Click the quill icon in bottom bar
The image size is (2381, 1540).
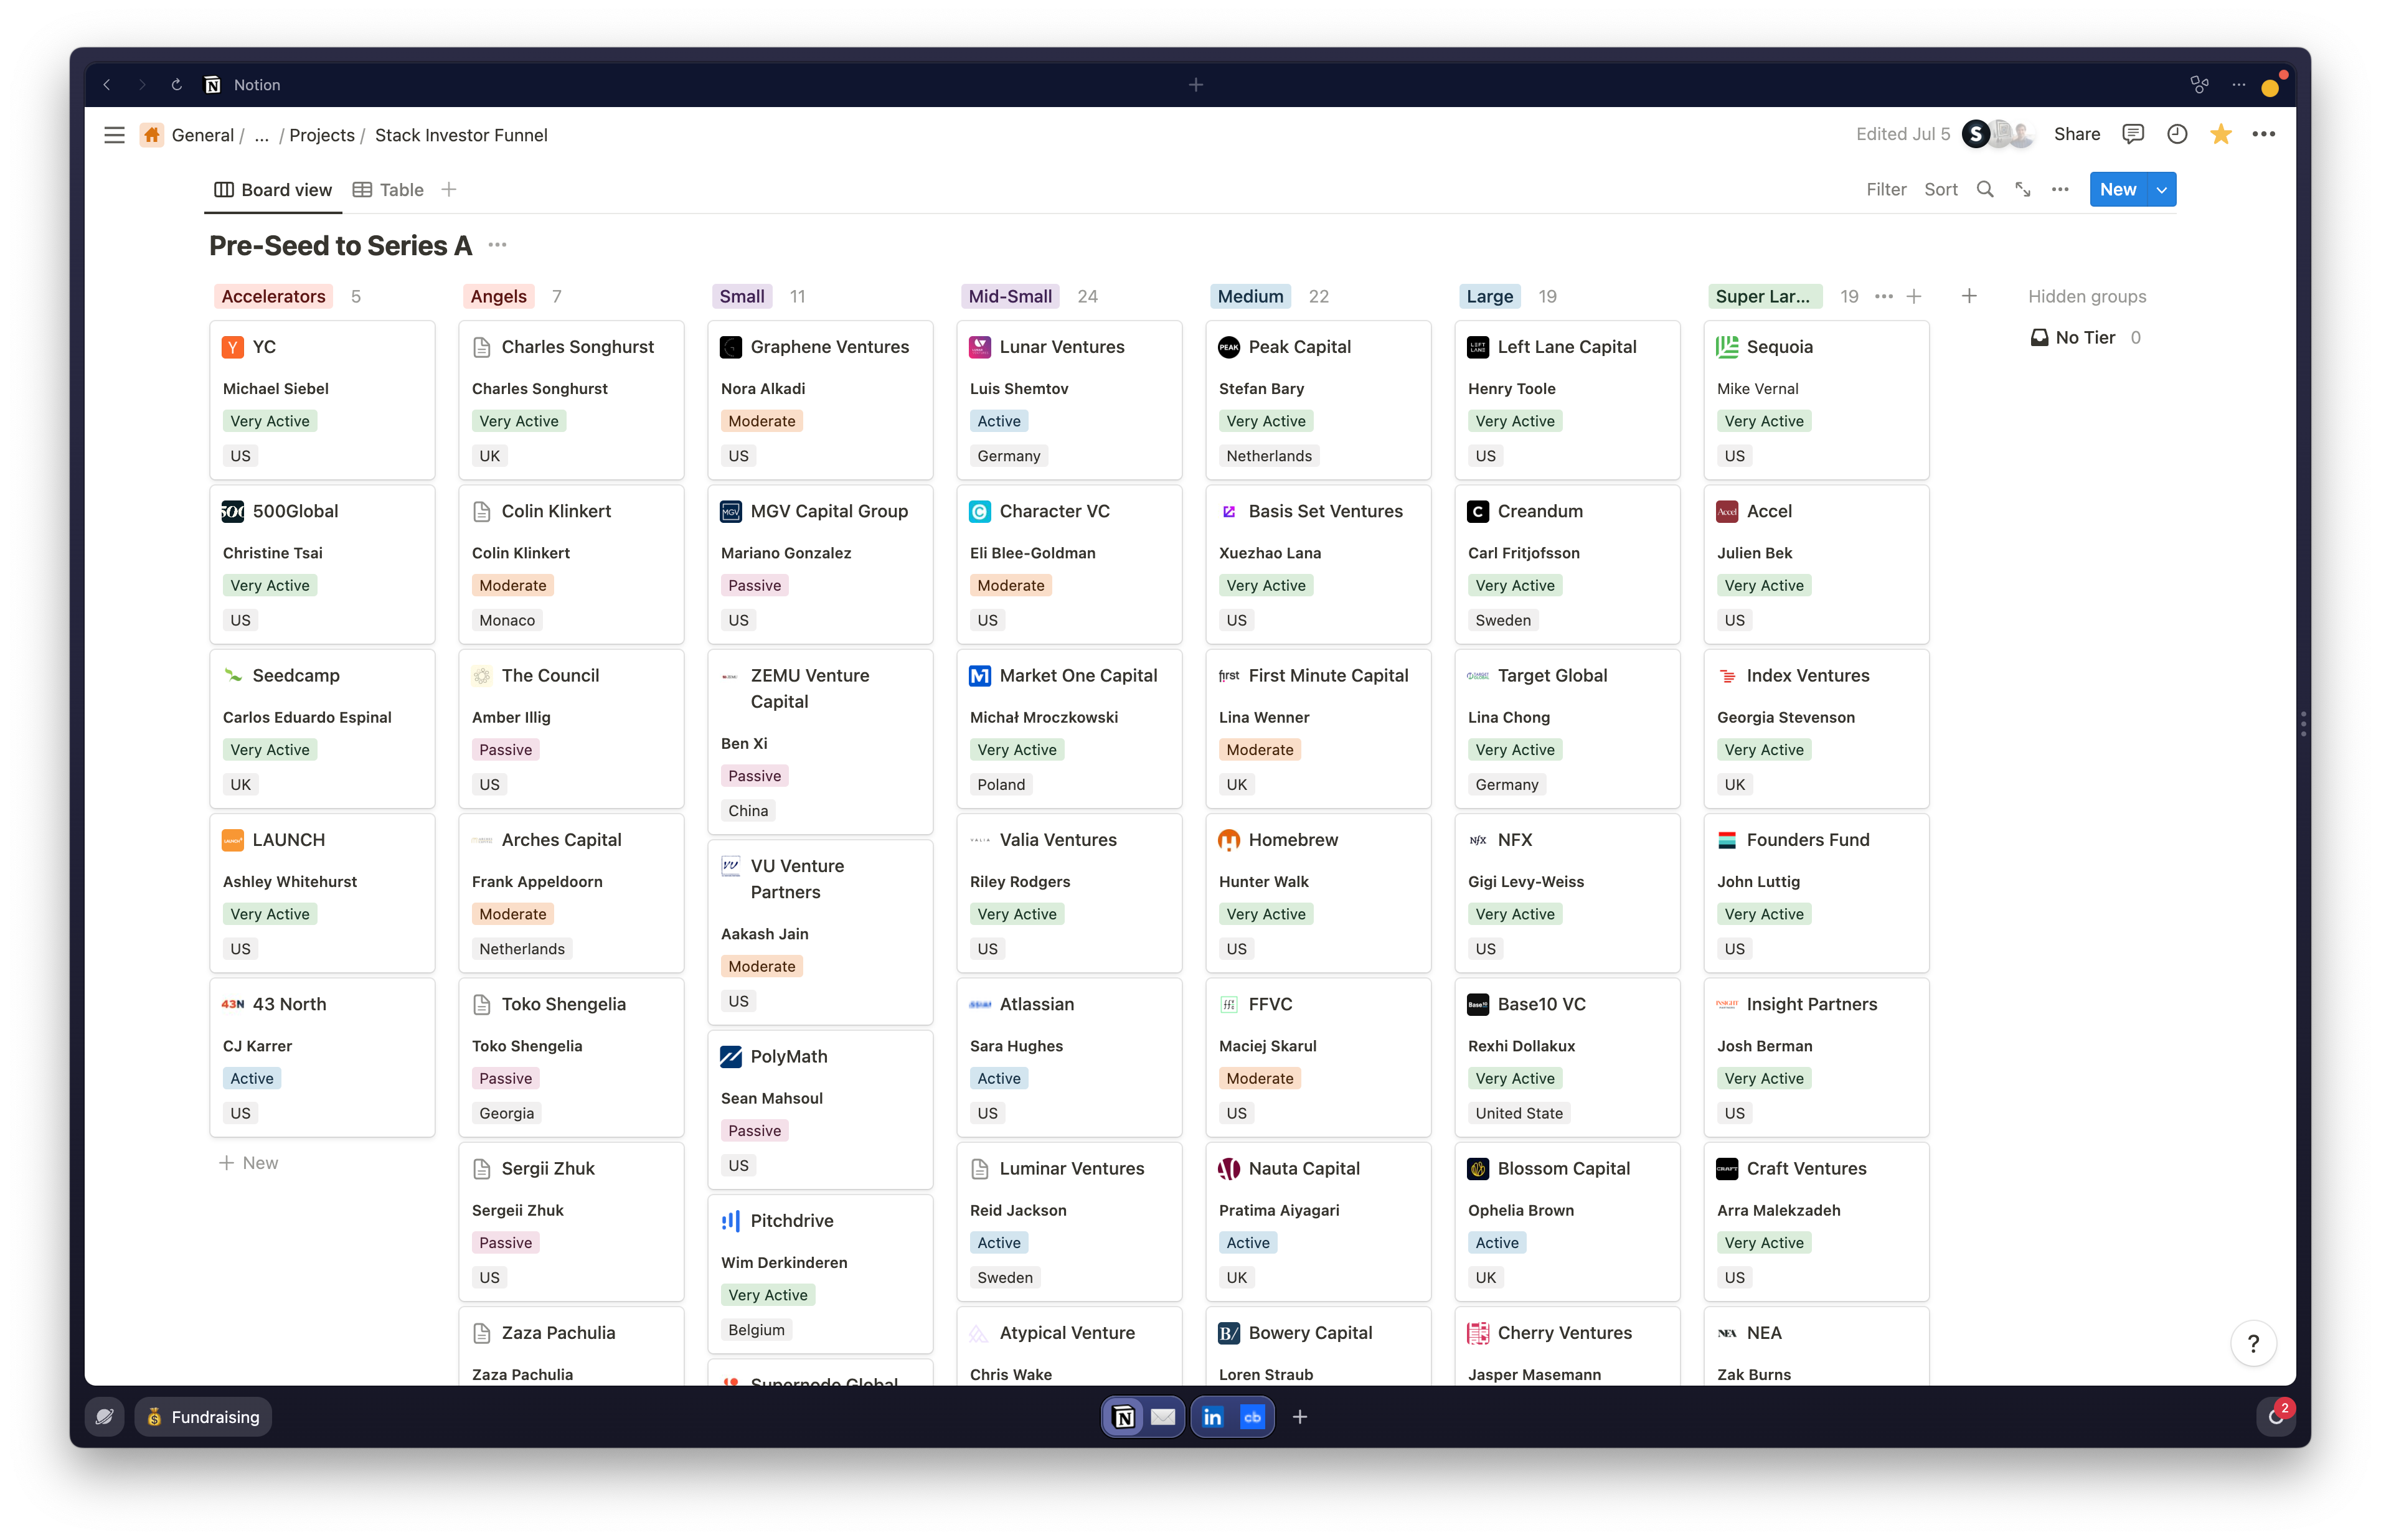coord(104,1416)
